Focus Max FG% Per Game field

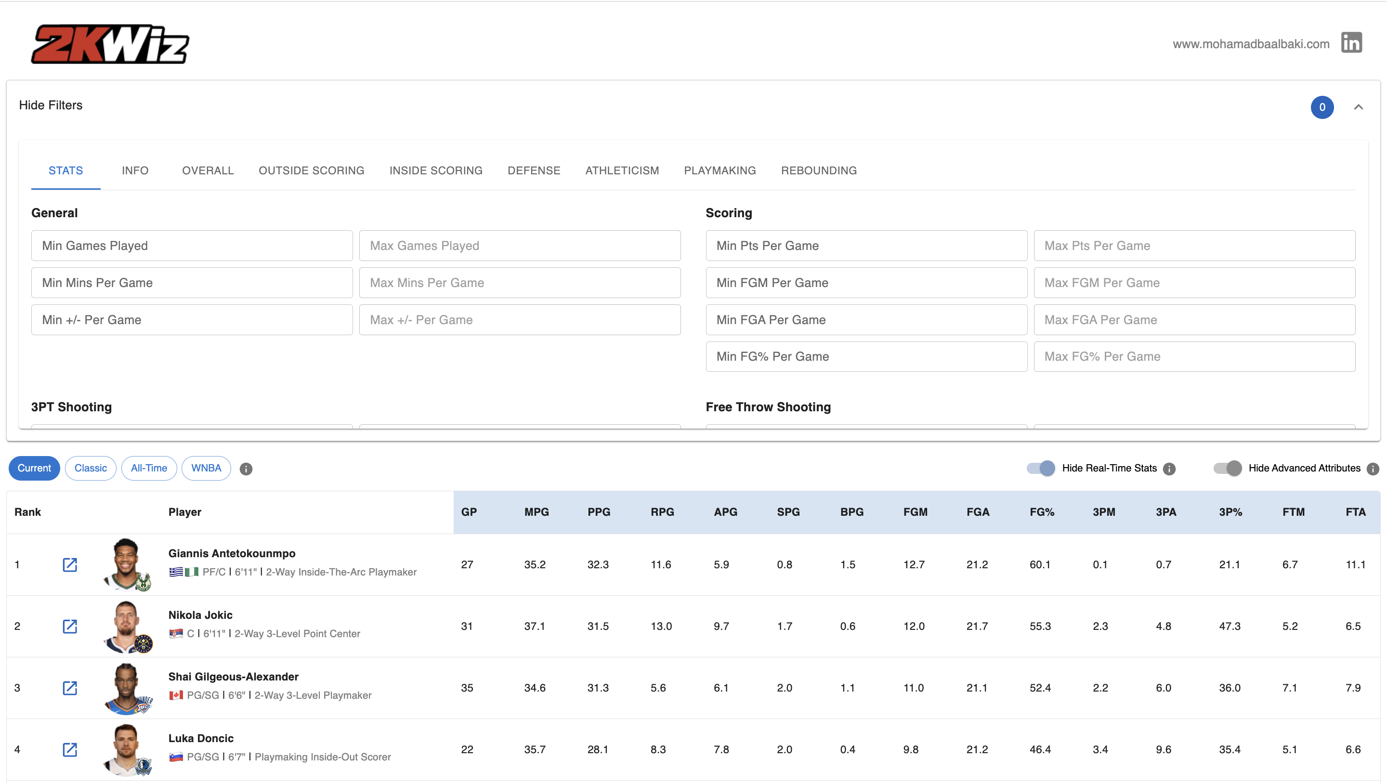[1195, 356]
